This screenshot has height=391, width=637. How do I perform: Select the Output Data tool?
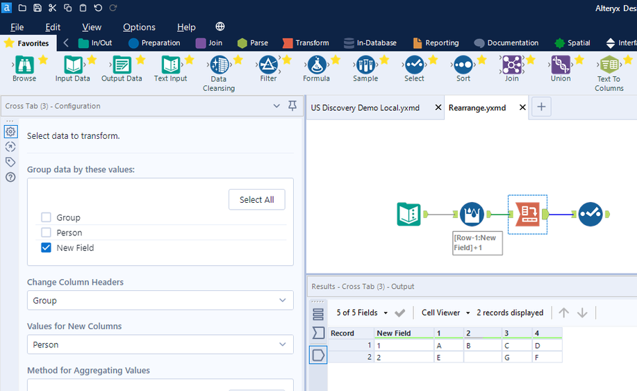point(122,69)
